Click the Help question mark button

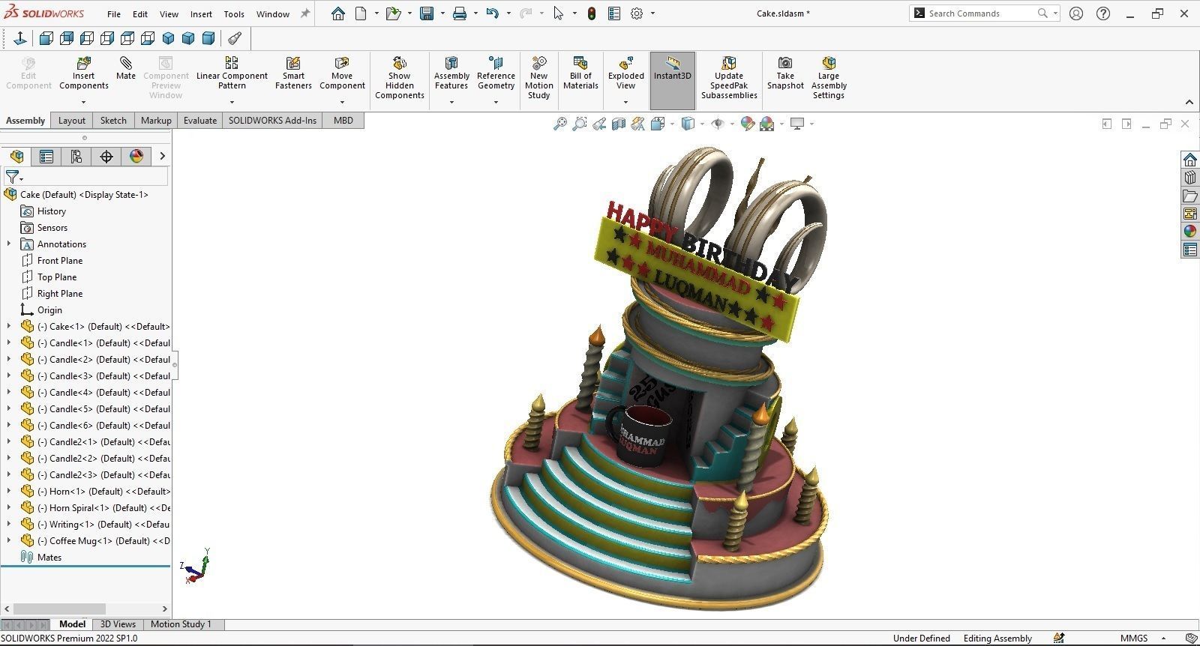1103,13
